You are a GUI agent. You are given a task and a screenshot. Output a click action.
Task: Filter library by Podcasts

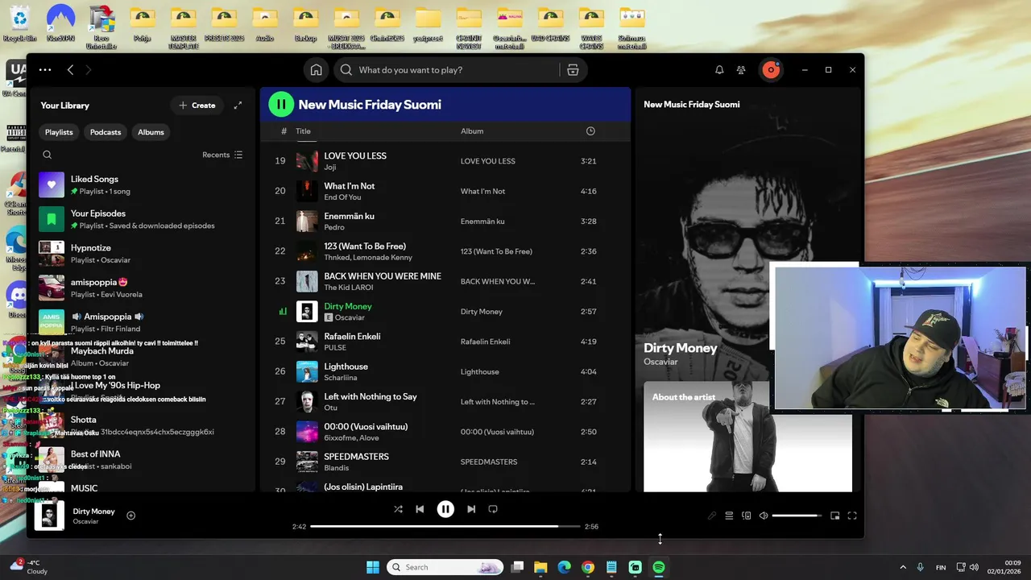106,132
